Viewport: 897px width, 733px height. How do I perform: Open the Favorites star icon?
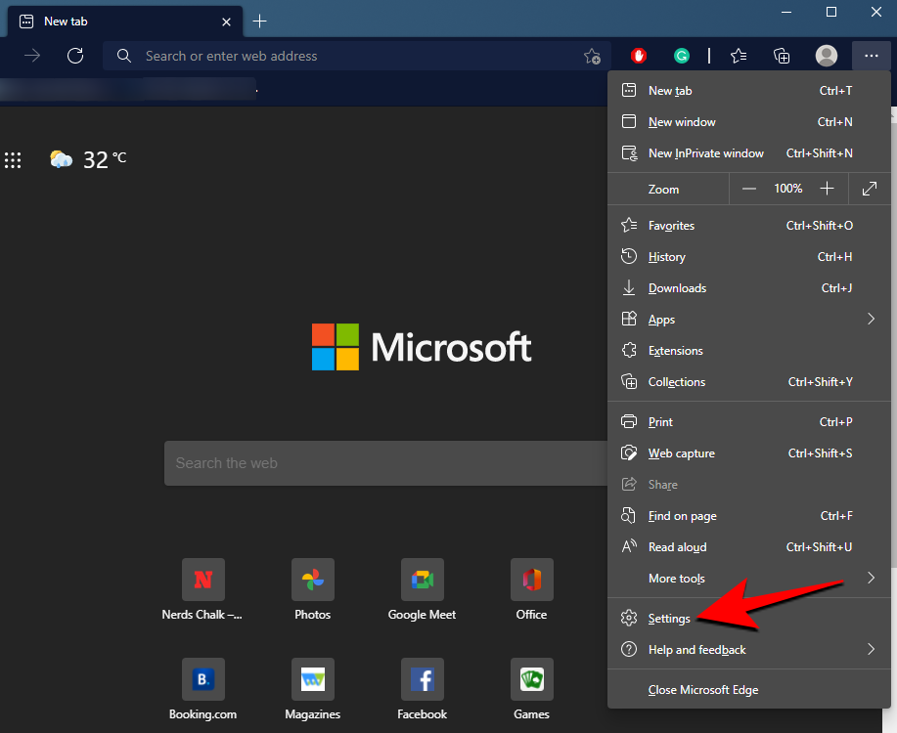click(x=738, y=56)
